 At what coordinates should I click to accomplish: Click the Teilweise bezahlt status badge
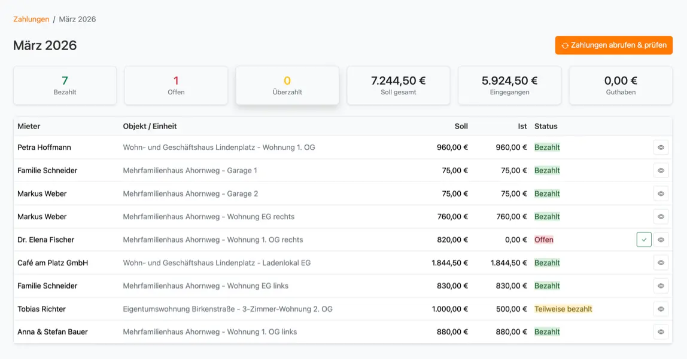coord(563,309)
